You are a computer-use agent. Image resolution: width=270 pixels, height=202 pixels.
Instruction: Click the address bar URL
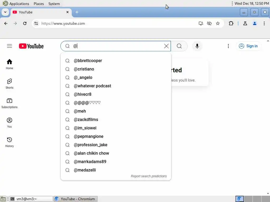point(63,23)
